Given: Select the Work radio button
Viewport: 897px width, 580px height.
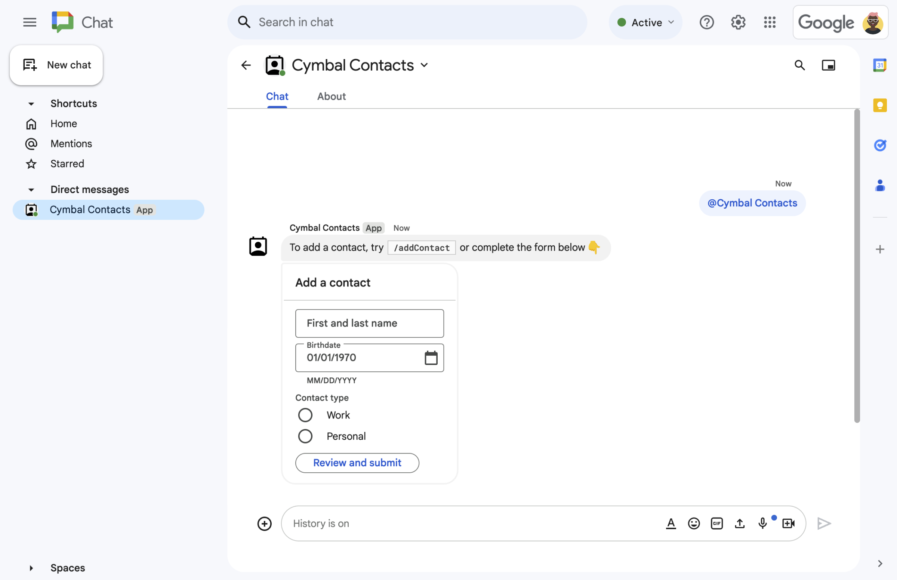Looking at the screenshot, I should point(304,415).
